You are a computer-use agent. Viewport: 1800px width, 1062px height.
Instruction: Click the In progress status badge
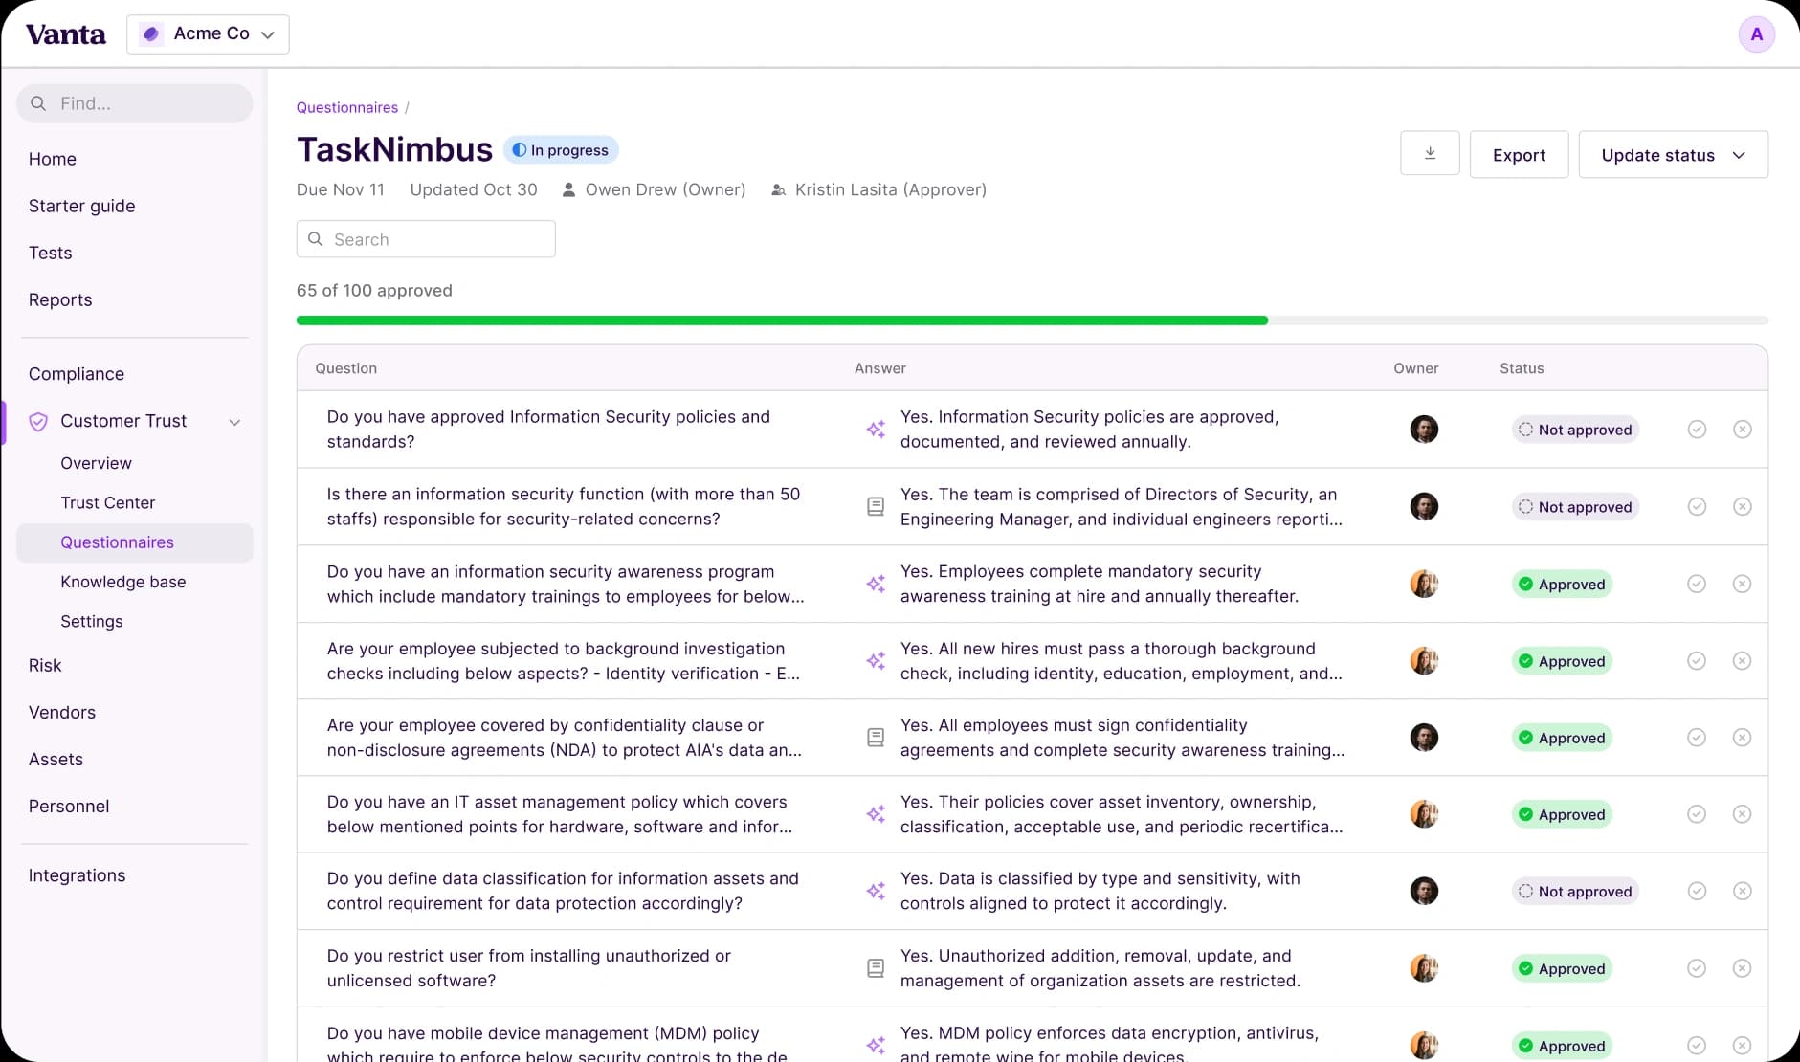[561, 150]
